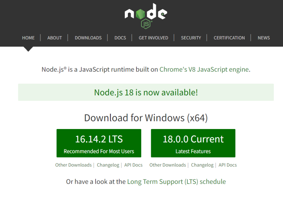View the Changelog for 18.0.0 Current
Image resolution: width=283 pixels, height=202 pixels.
click(202, 165)
